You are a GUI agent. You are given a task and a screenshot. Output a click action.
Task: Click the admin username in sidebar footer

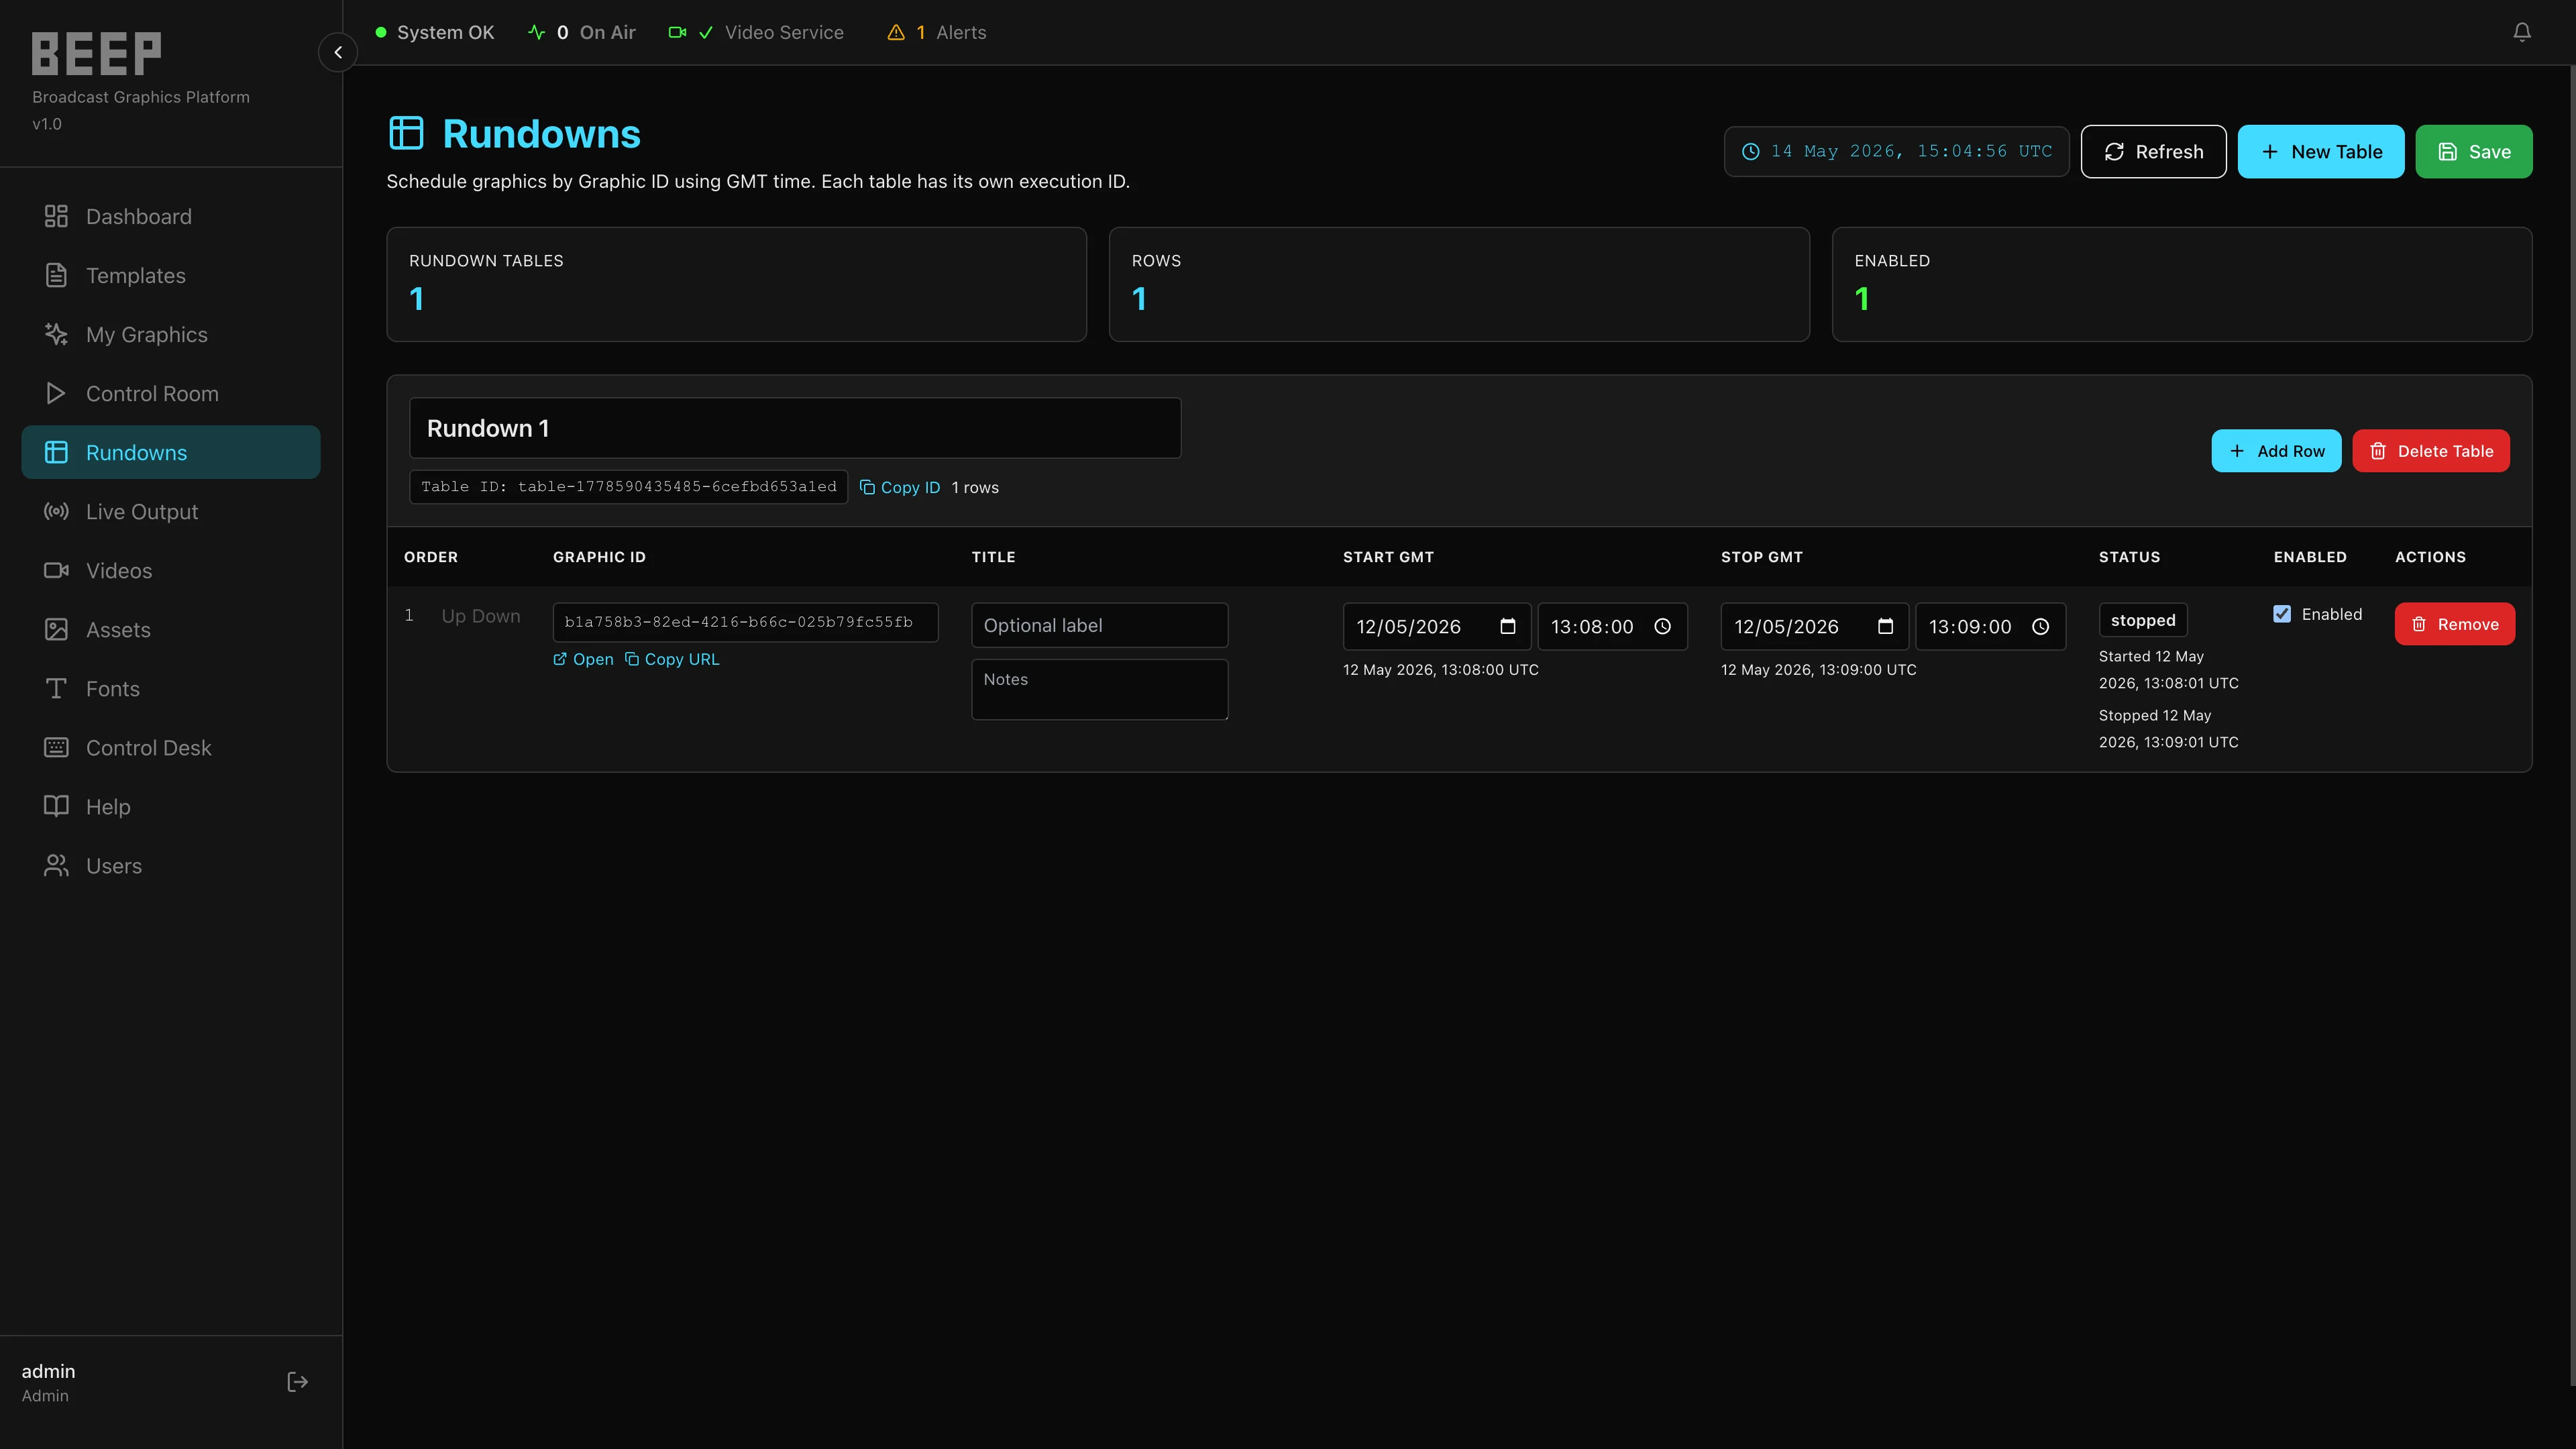(48, 1371)
